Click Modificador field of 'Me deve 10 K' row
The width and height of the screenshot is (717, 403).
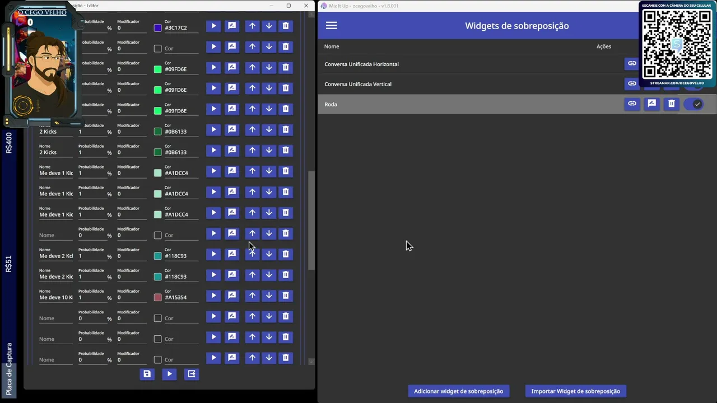click(x=132, y=298)
